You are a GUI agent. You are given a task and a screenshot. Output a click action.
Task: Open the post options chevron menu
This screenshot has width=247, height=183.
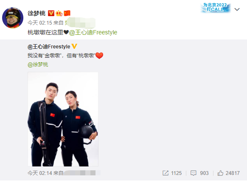tap(237, 9)
